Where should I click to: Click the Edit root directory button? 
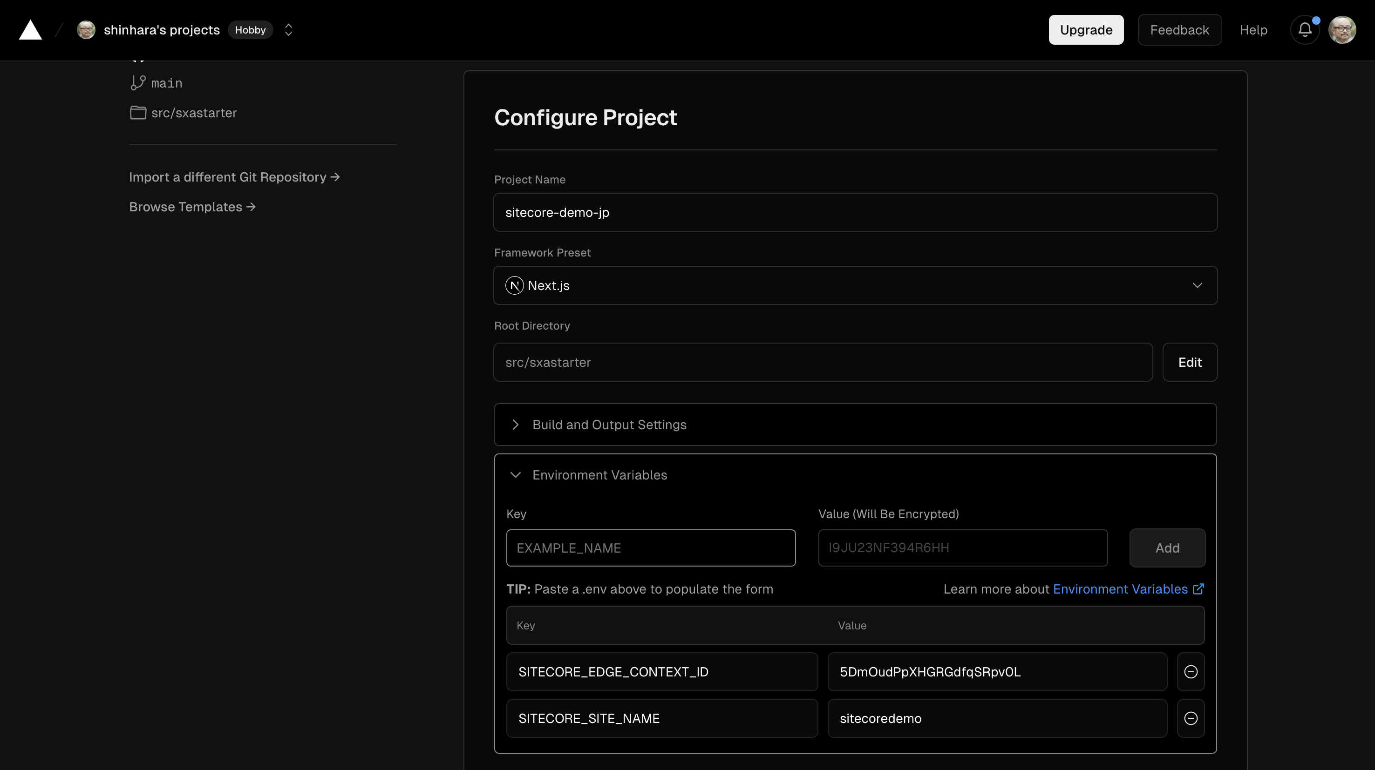(x=1190, y=362)
